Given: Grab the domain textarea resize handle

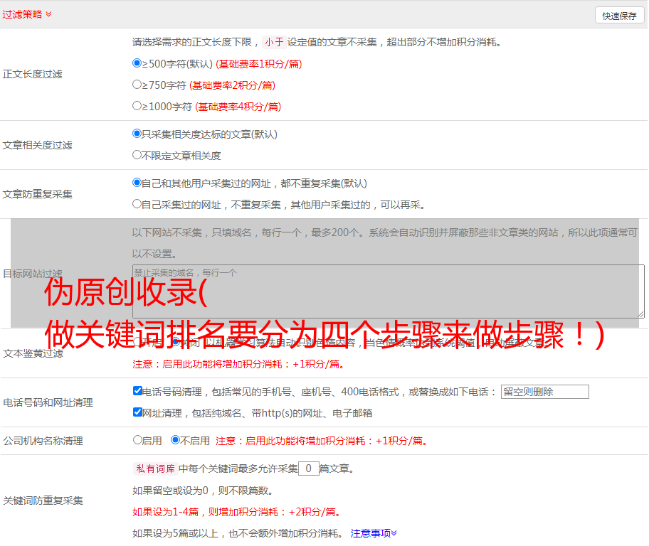Looking at the screenshot, I should coord(640,314).
